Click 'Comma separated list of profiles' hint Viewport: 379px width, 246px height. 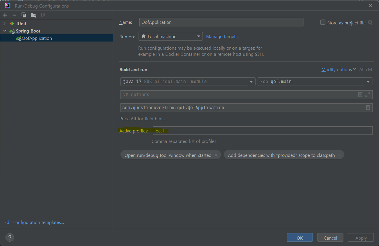pyautogui.click(x=184, y=141)
